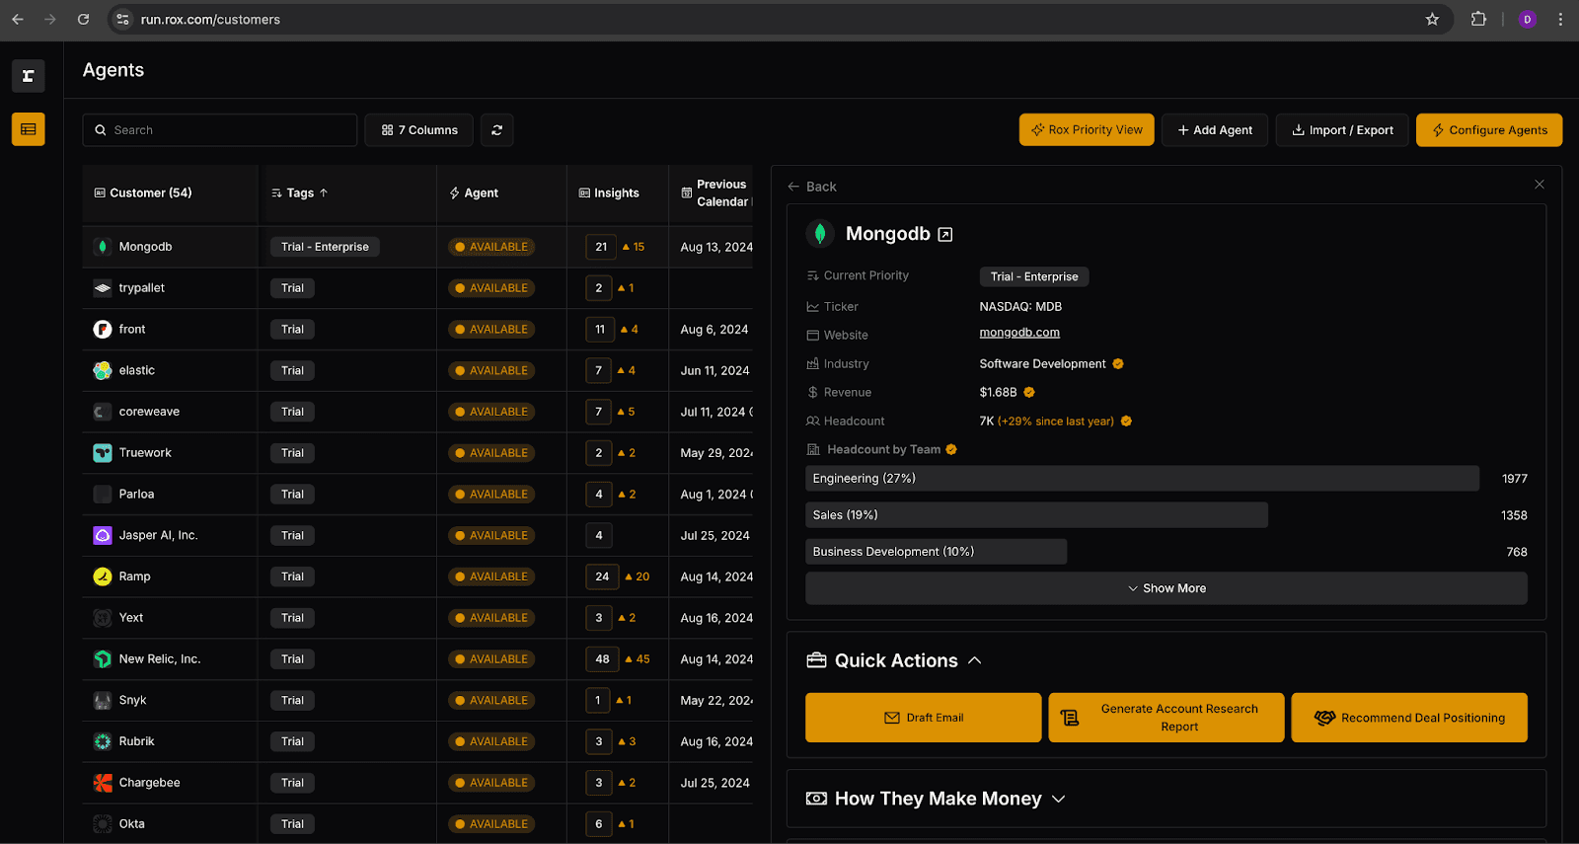Click the Engineering (27%) headcount bar
The height and width of the screenshot is (844, 1579).
point(1141,479)
